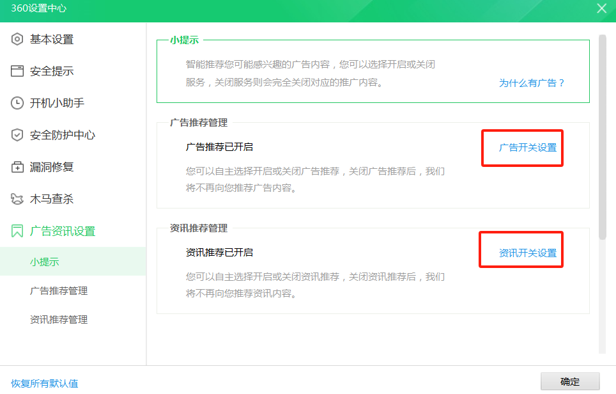This screenshot has width=616, height=394.
Task: Click the 基本设置 hexagon icon
Action: [x=17, y=39]
